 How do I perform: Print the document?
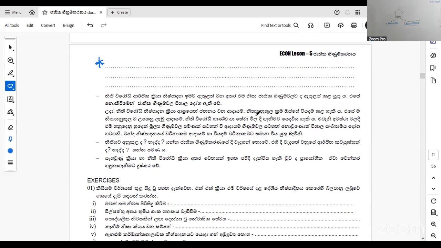click(354, 25)
